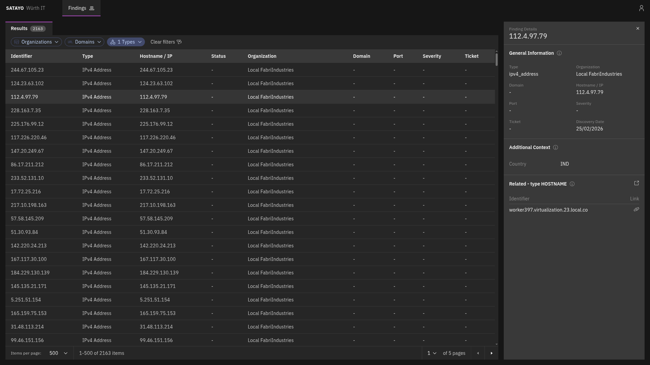Viewport: 650px width, 365px height.
Task: Open the items per page 500 dropdown
Action: [x=58, y=353]
